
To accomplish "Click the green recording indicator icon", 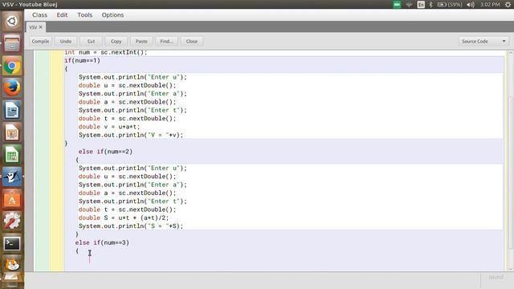I will coord(397,5).
